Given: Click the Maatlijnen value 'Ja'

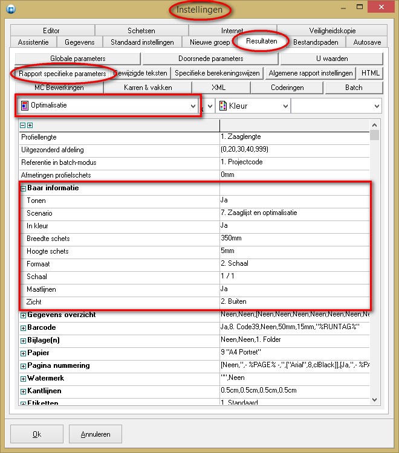Looking at the screenshot, I should (224, 289).
